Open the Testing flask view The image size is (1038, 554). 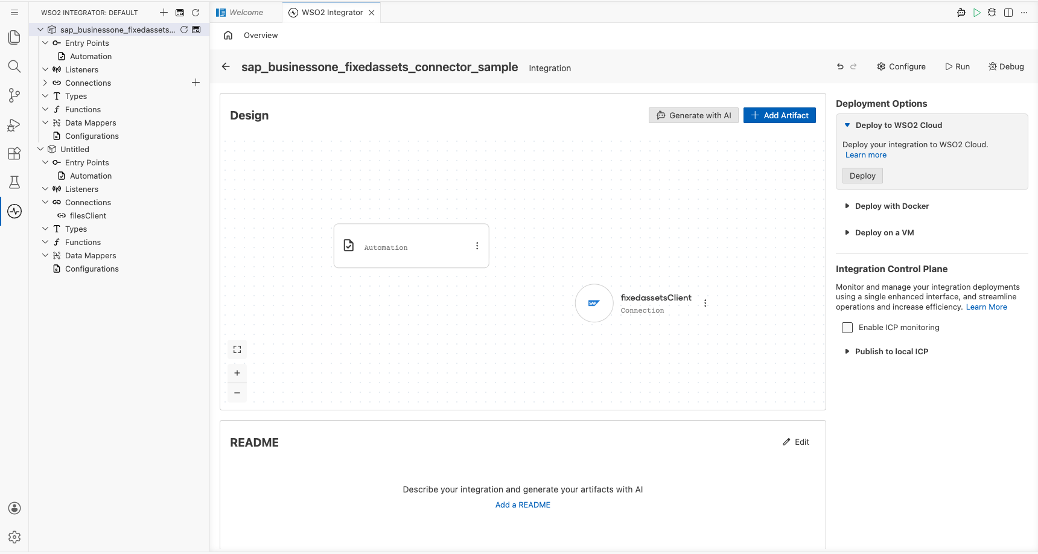(14, 182)
